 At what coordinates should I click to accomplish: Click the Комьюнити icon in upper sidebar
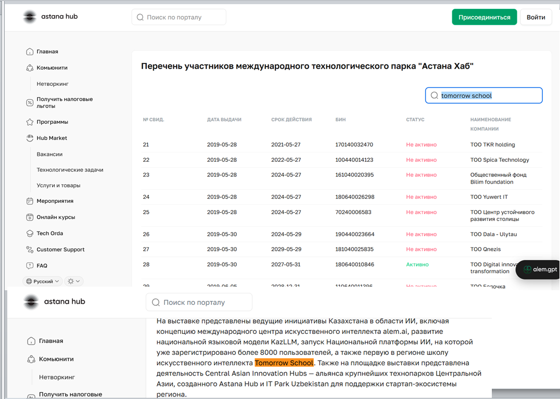[x=30, y=68]
